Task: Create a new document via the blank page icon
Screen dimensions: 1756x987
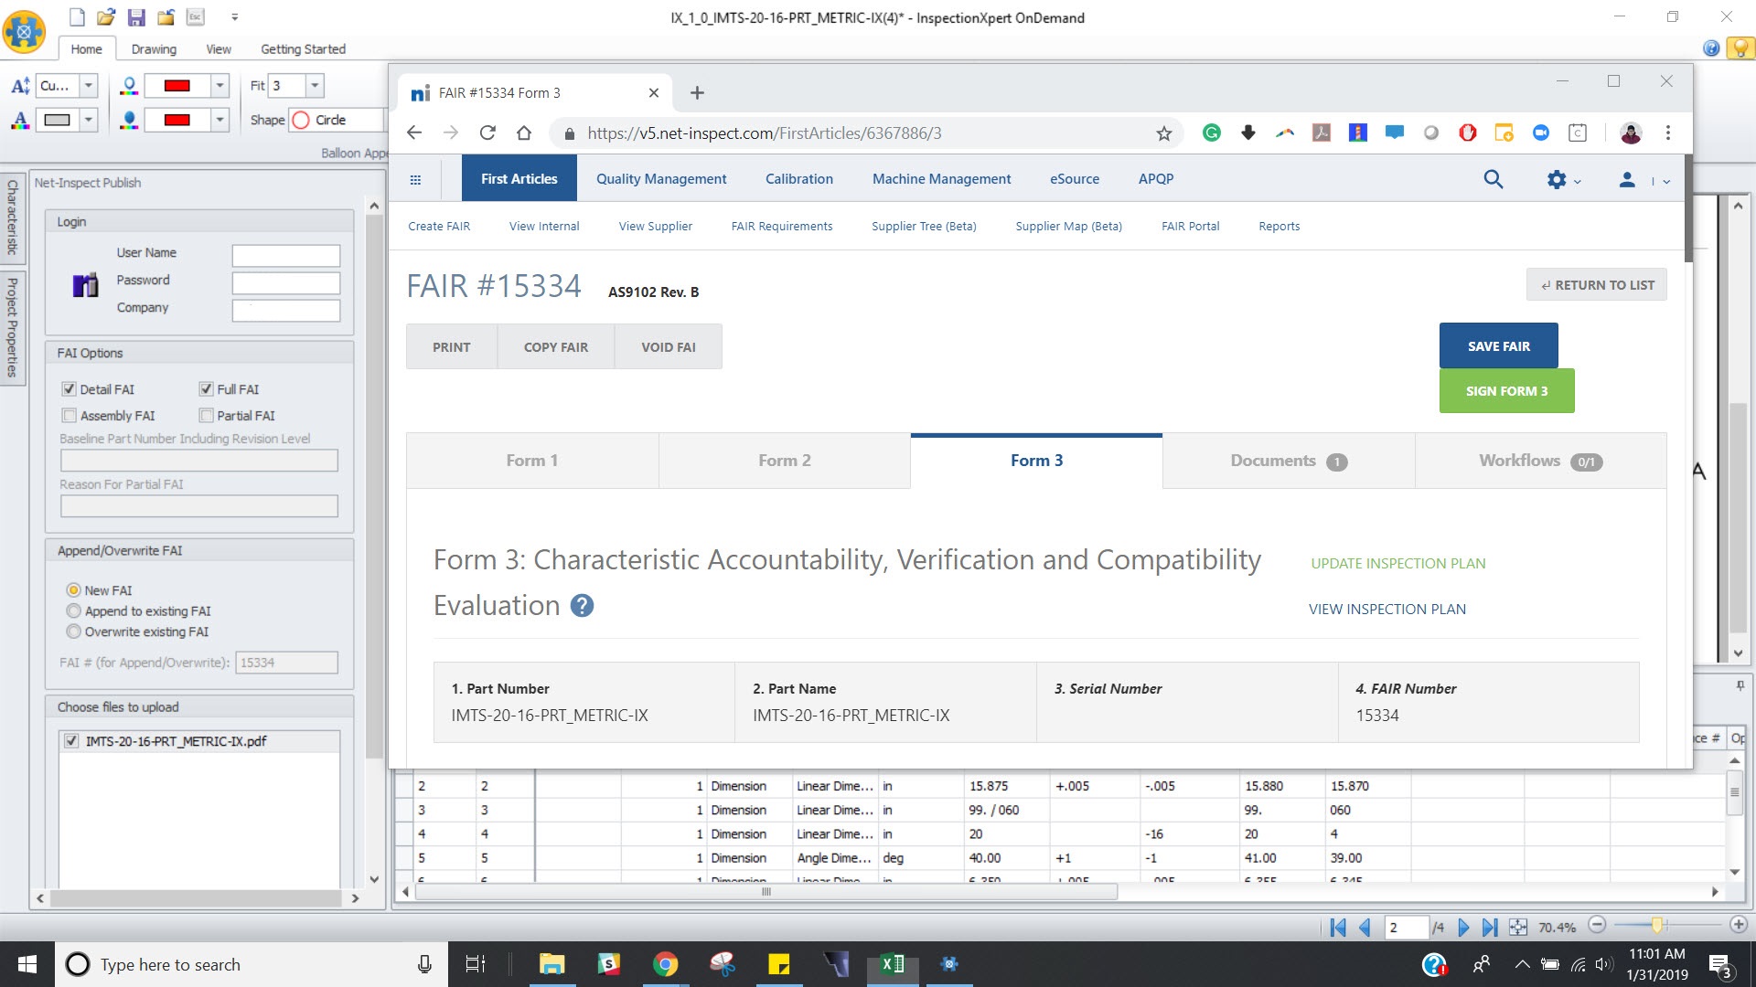Action: click(76, 16)
